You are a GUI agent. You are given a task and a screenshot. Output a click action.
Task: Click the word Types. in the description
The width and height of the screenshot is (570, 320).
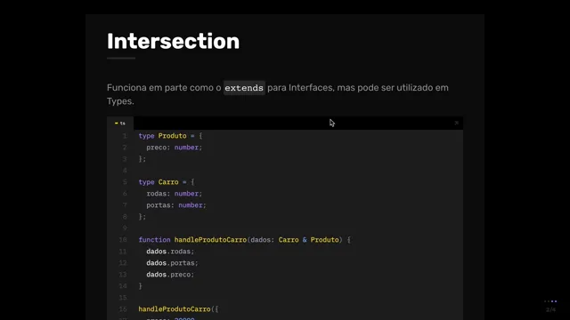click(x=120, y=101)
